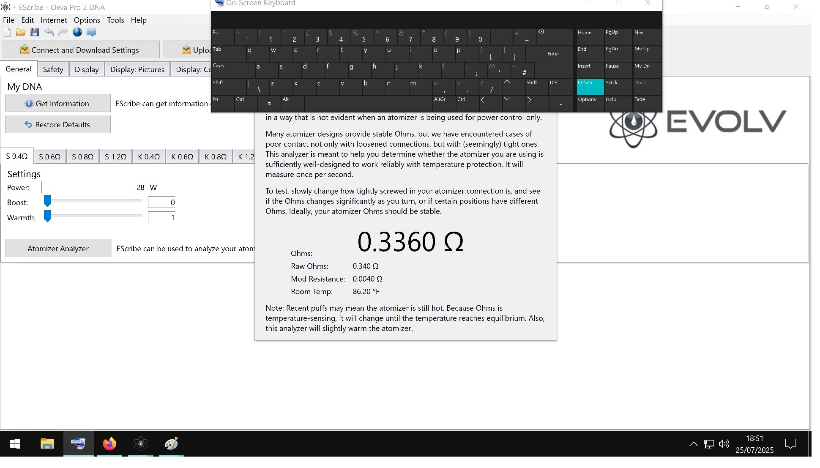Click the save floppy disk icon
Screen dimensions: 820x468
point(35,32)
